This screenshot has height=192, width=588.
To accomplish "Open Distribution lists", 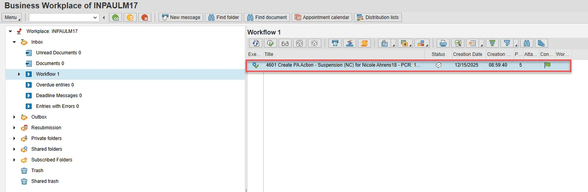I will (378, 17).
